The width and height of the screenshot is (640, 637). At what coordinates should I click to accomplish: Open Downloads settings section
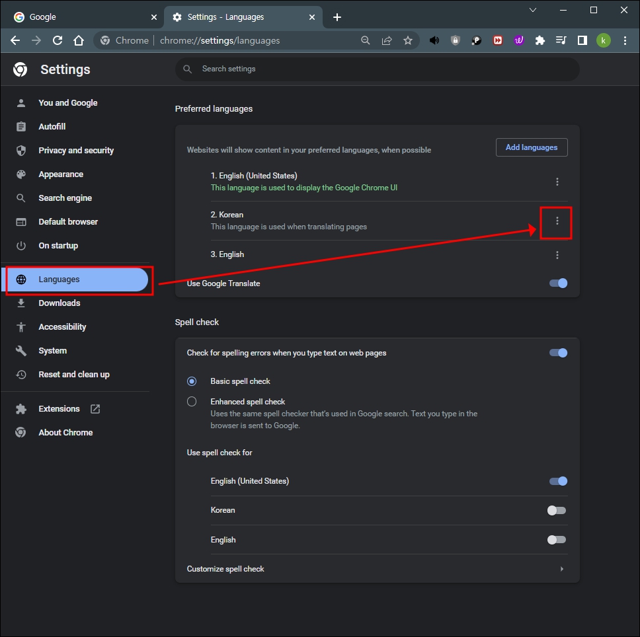[x=60, y=303]
